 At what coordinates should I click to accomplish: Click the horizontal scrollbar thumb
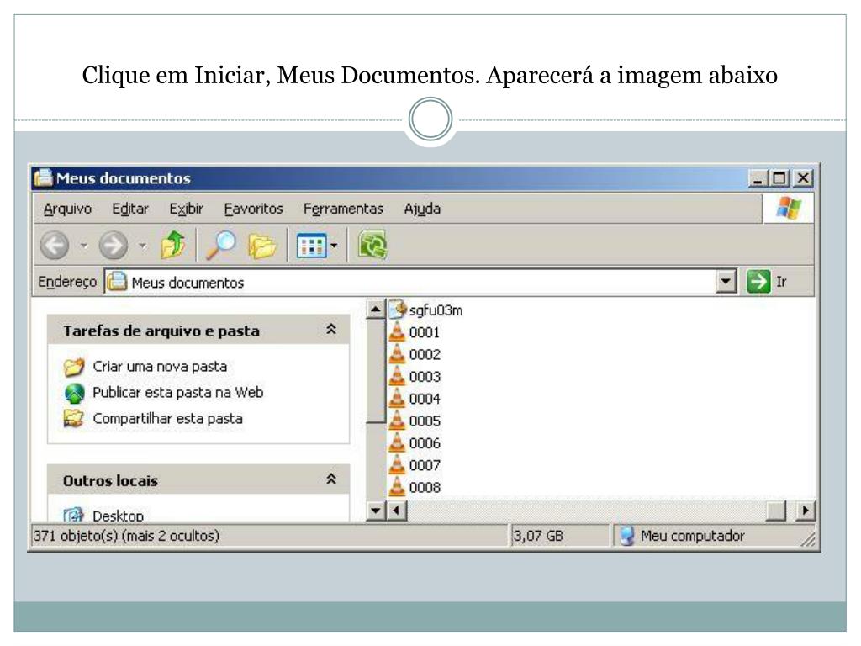point(775,511)
